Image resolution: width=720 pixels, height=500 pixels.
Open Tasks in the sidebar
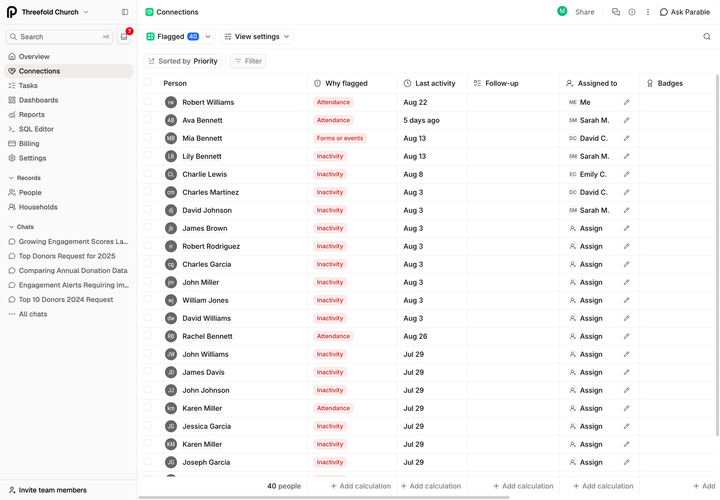[x=68, y=85]
